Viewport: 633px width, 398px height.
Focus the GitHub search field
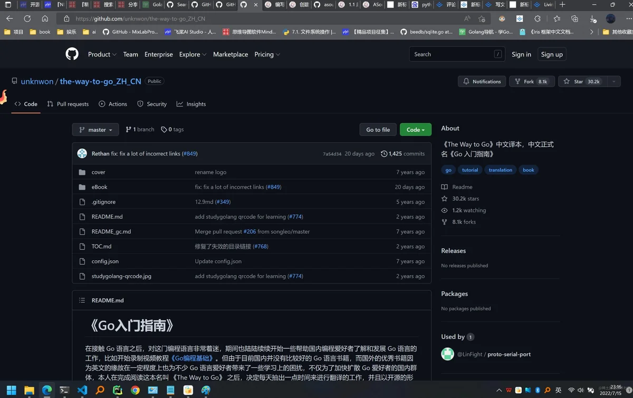pyautogui.click(x=457, y=54)
